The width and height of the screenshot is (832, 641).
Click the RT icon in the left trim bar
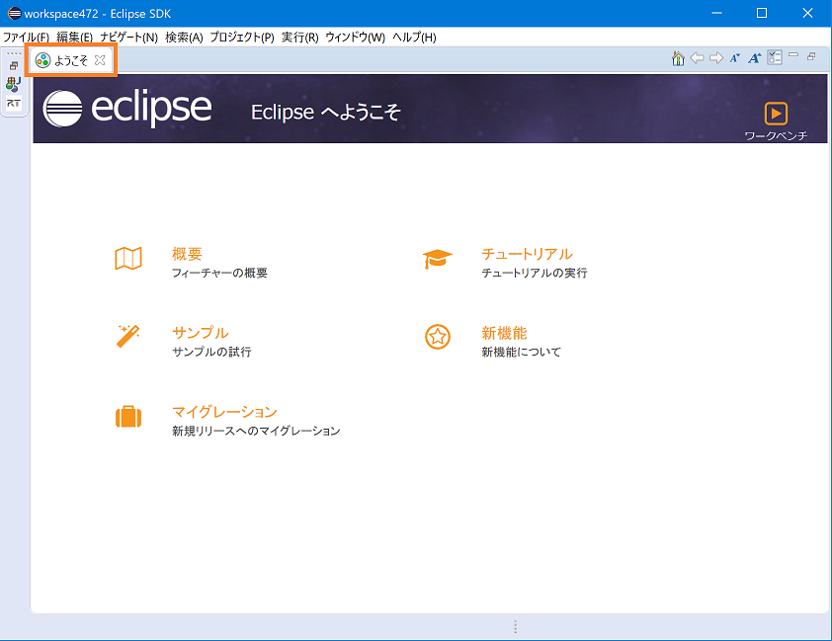tap(14, 103)
